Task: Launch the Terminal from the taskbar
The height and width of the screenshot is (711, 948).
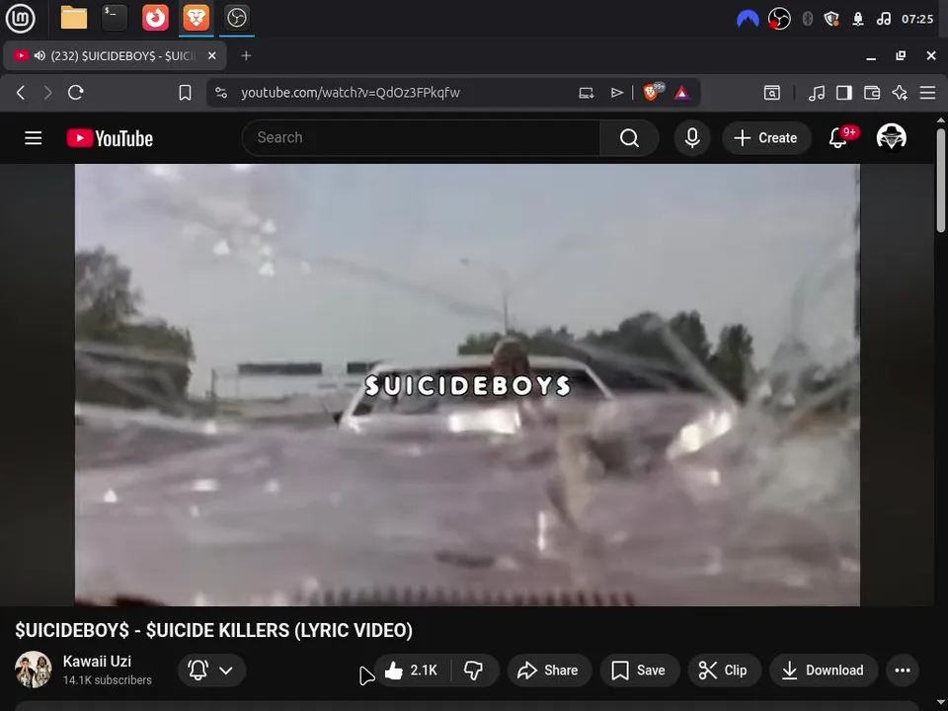Action: coord(115,18)
